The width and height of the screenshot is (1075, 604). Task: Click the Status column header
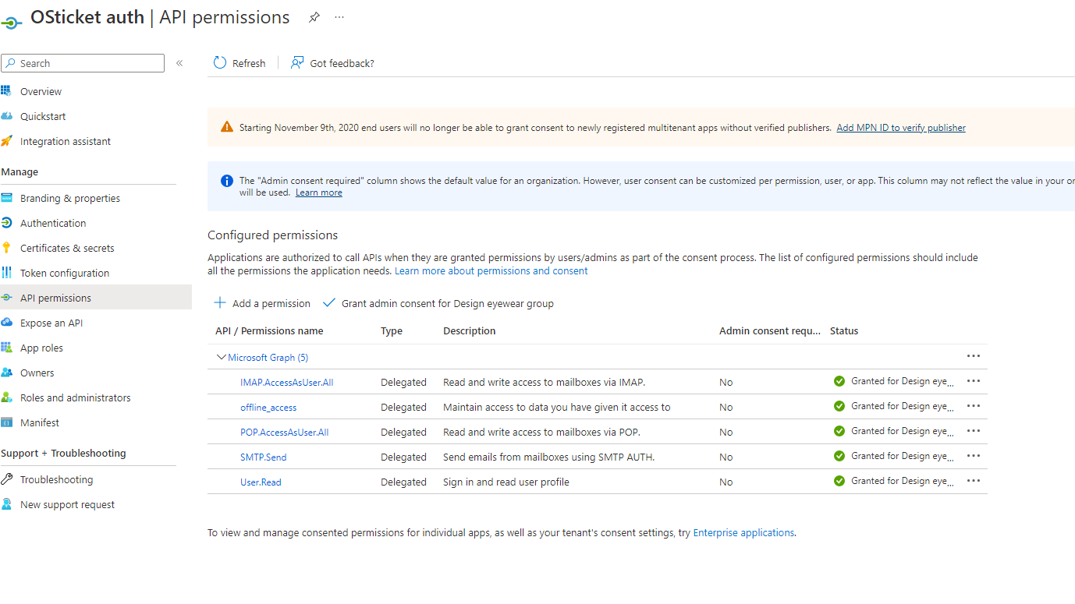[x=844, y=331]
